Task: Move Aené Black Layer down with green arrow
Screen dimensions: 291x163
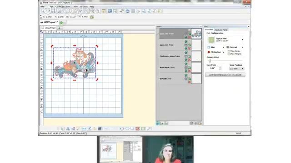Action: 186,71
